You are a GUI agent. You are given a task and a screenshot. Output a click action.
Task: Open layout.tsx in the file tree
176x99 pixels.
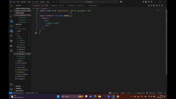tap(21, 52)
